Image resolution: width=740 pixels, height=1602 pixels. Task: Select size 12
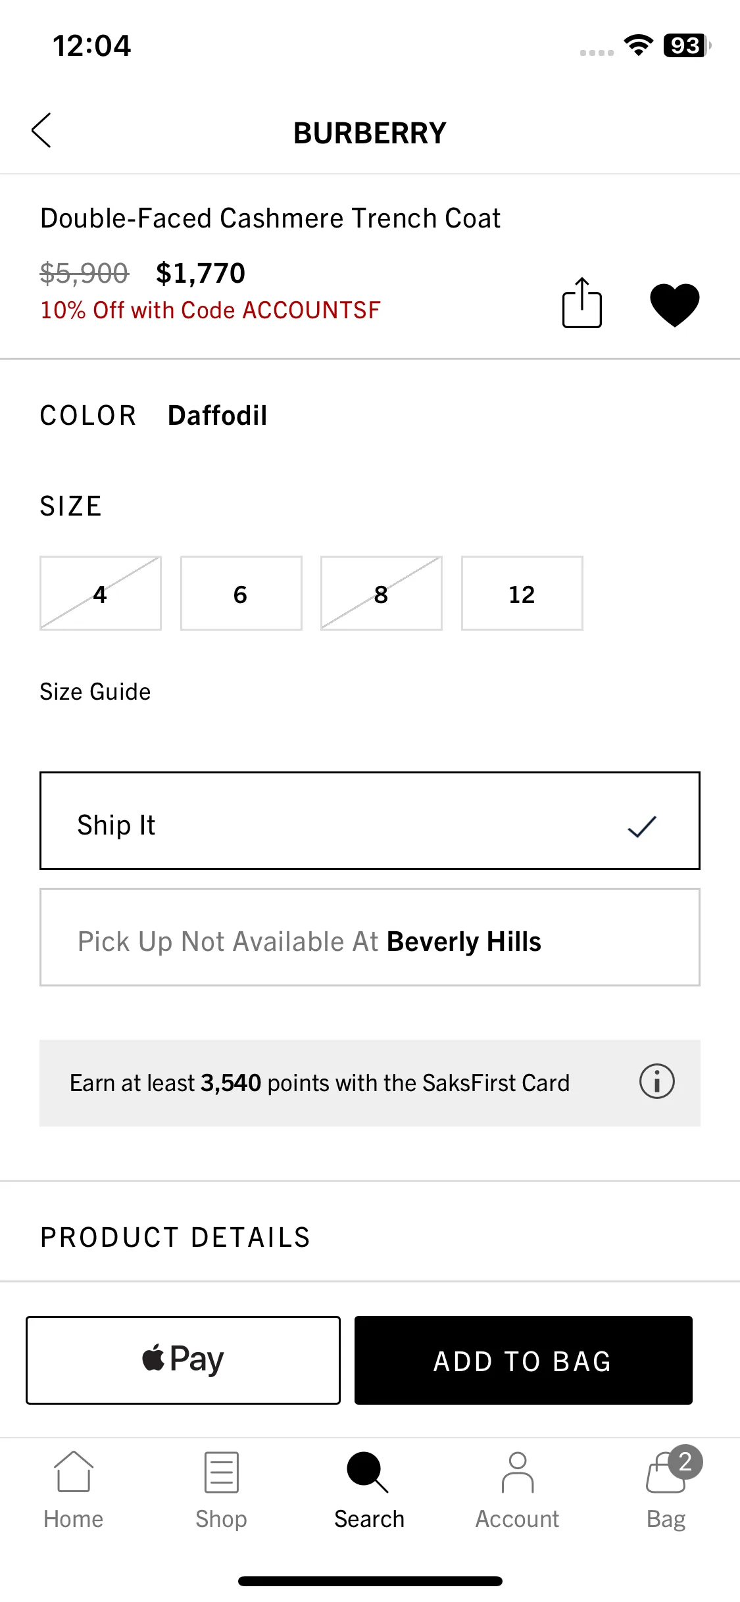[x=522, y=593]
